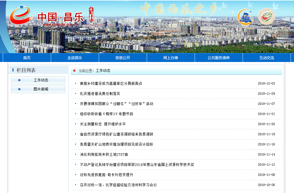Click the blue arrow icon beside 图片新闻
The width and height of the screenshot is (294, 193).
(x=19, y=89)
